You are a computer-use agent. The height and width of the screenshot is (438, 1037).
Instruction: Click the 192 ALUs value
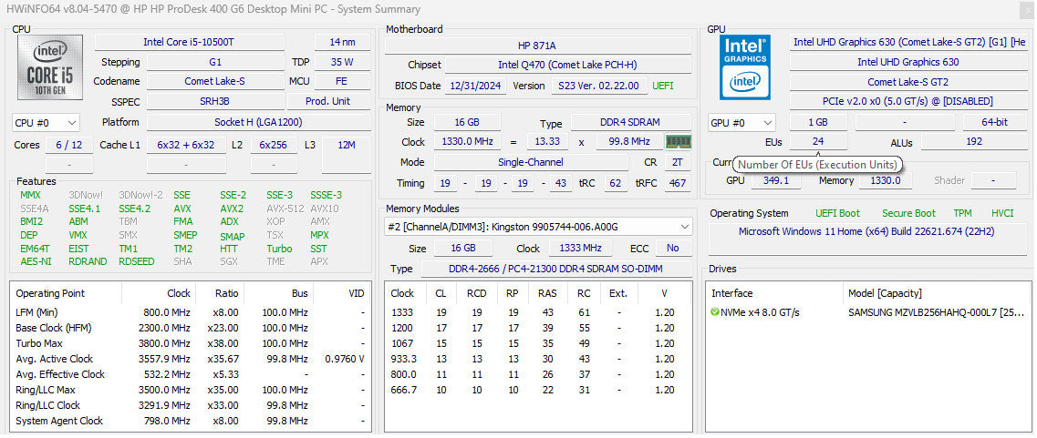(x=974, y=142)
